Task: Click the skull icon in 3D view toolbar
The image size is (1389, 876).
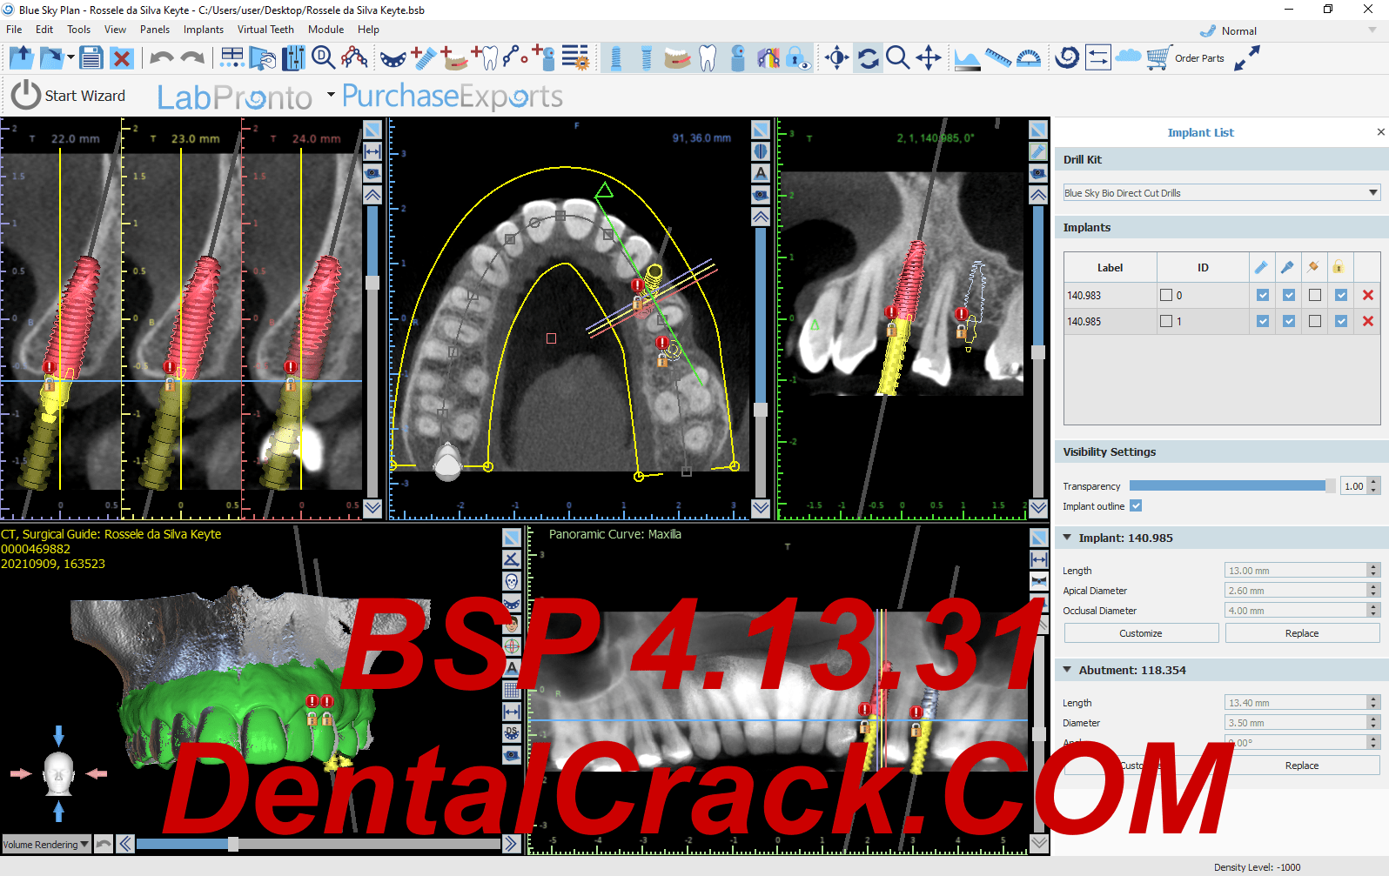Action: click(x=512, y=581)
